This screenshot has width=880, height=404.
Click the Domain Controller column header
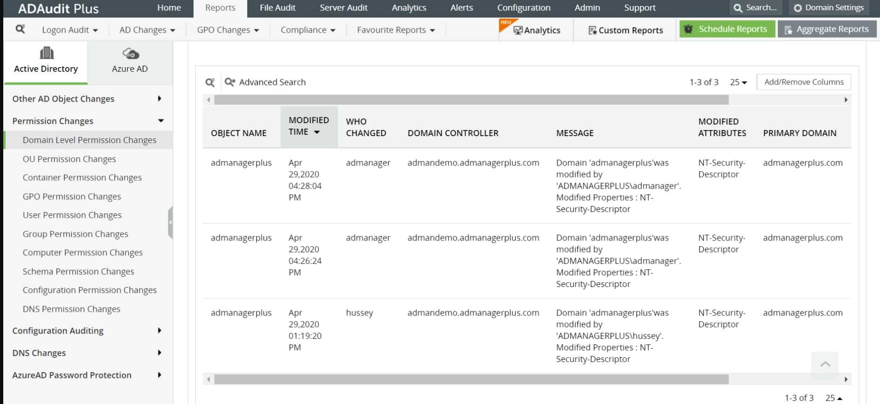(x=453, y=133)
